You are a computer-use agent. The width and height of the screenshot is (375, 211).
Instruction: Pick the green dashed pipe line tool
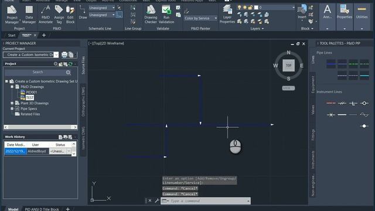click(353, 64)
